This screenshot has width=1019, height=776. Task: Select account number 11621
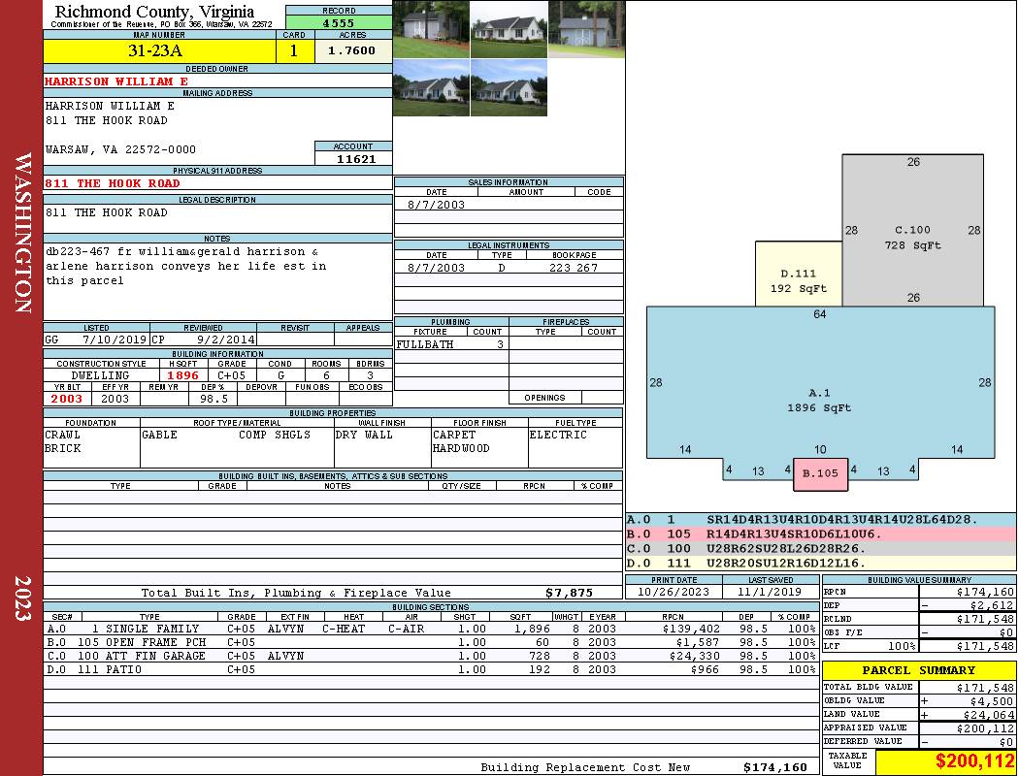(356, 158)
